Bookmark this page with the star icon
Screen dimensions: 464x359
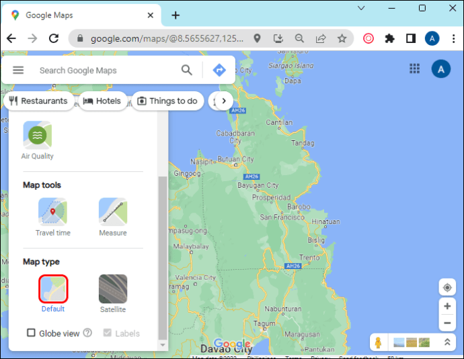tap(342, 38)
